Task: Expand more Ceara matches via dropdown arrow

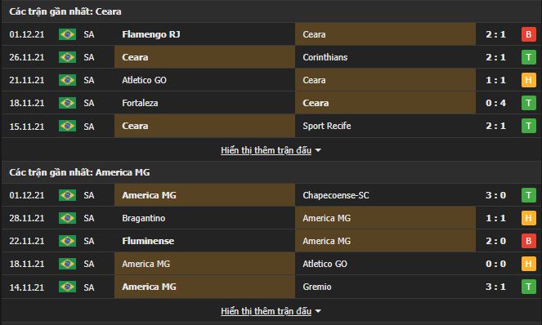Action: tap(318, 150)
